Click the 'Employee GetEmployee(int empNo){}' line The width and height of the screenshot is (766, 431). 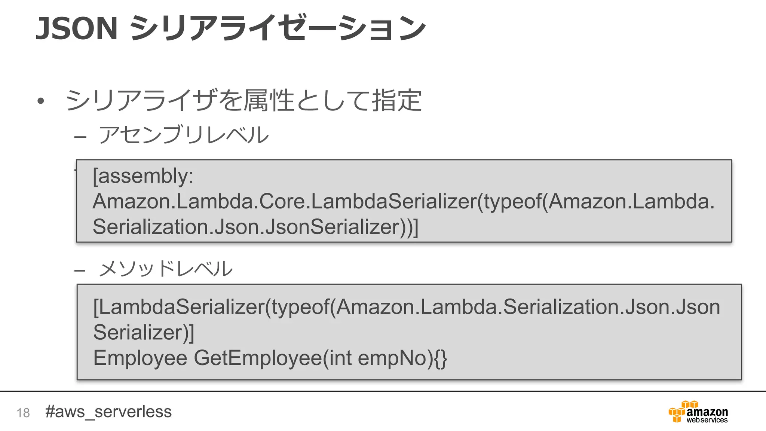tap(270, 358)
